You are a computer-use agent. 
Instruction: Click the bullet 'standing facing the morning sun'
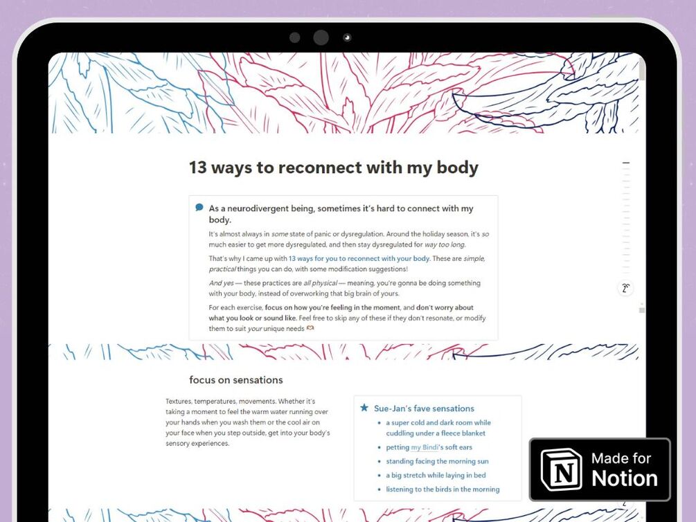437,461
